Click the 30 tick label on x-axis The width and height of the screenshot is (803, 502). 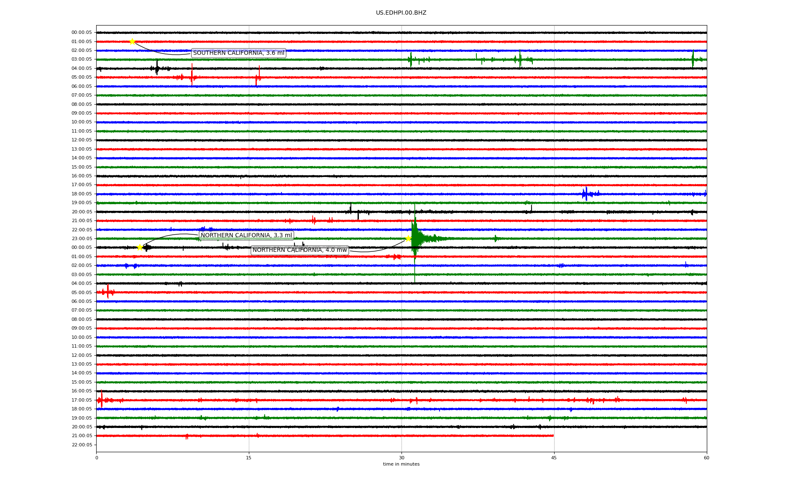click(401, 458)
